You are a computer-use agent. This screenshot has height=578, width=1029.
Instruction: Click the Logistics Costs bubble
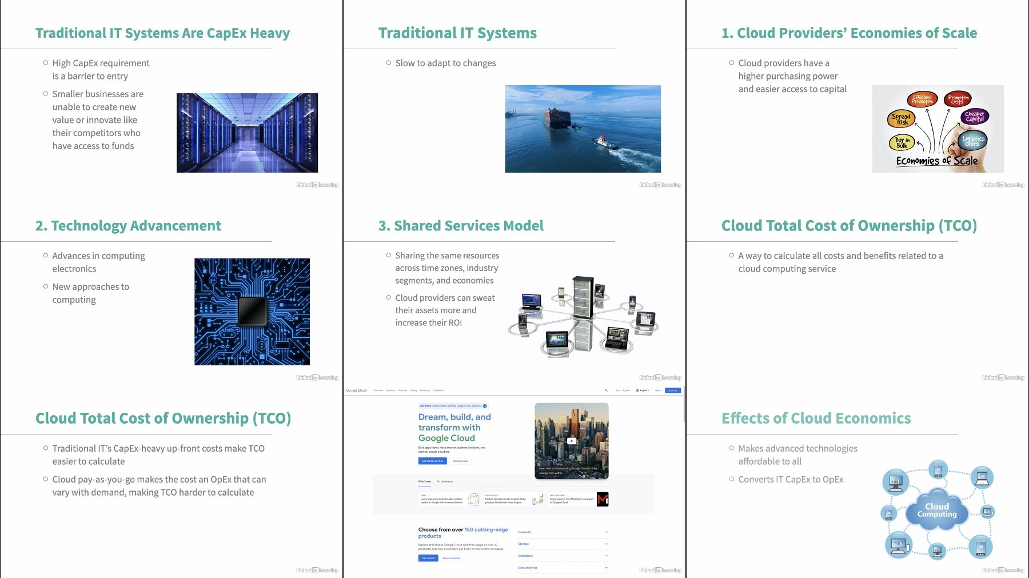(x=973, y=141)
